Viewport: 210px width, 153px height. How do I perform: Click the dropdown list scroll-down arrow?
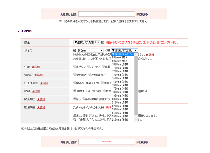[x=136, y=120]
